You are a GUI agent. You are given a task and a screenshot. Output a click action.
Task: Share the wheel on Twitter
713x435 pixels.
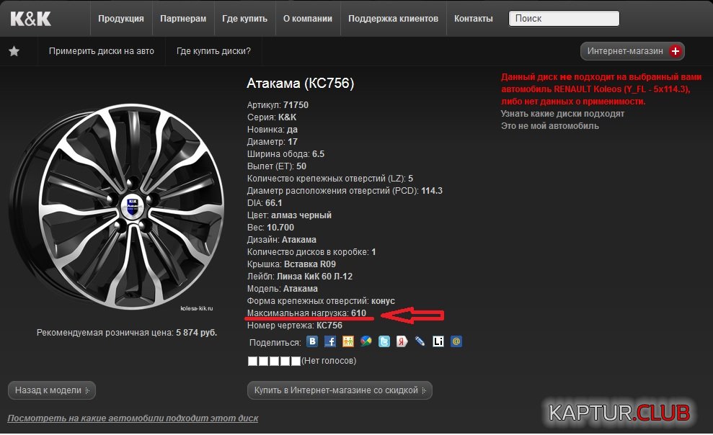[x=384, y=341]
